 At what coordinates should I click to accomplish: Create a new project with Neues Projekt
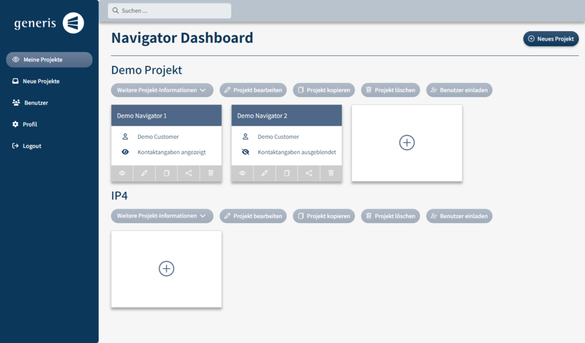[551, 39]
